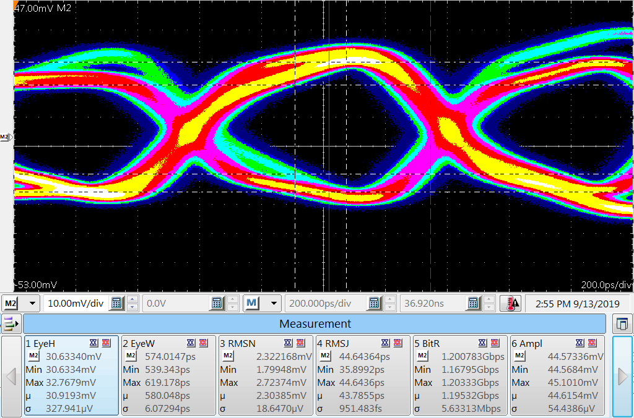Open the M2 waveform selector dropdown
This screenshot has height=418, width=634.
[32, 303]
